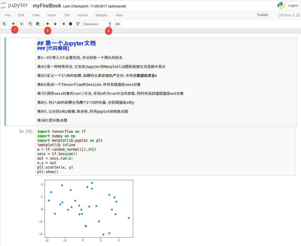Click the Jupyter logo
Image resolution: width=301 pixels, height=246 pixels.
[14, 5]
